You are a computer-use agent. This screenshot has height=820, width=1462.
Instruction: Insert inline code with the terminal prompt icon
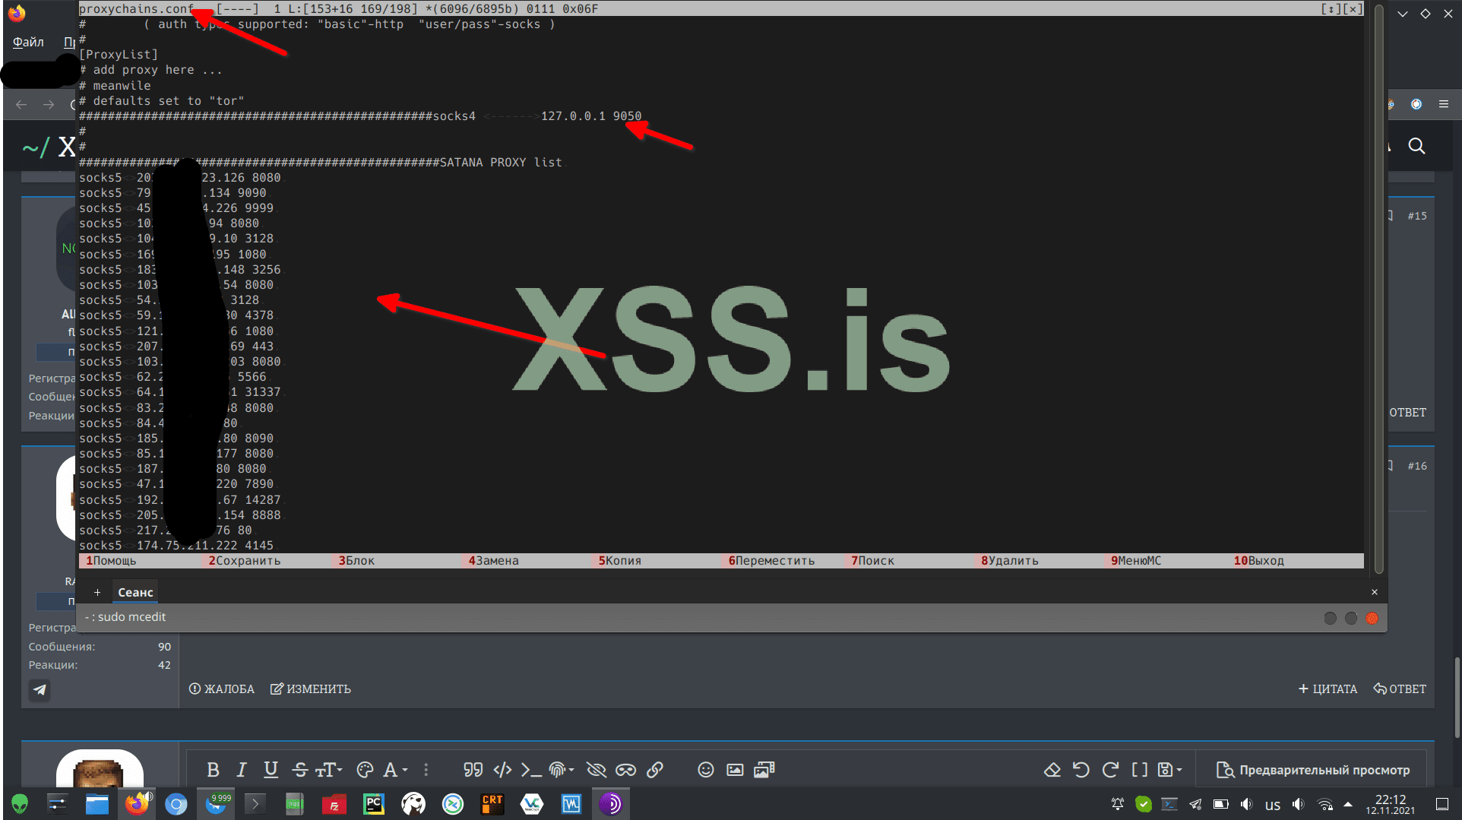pos(531,770)
